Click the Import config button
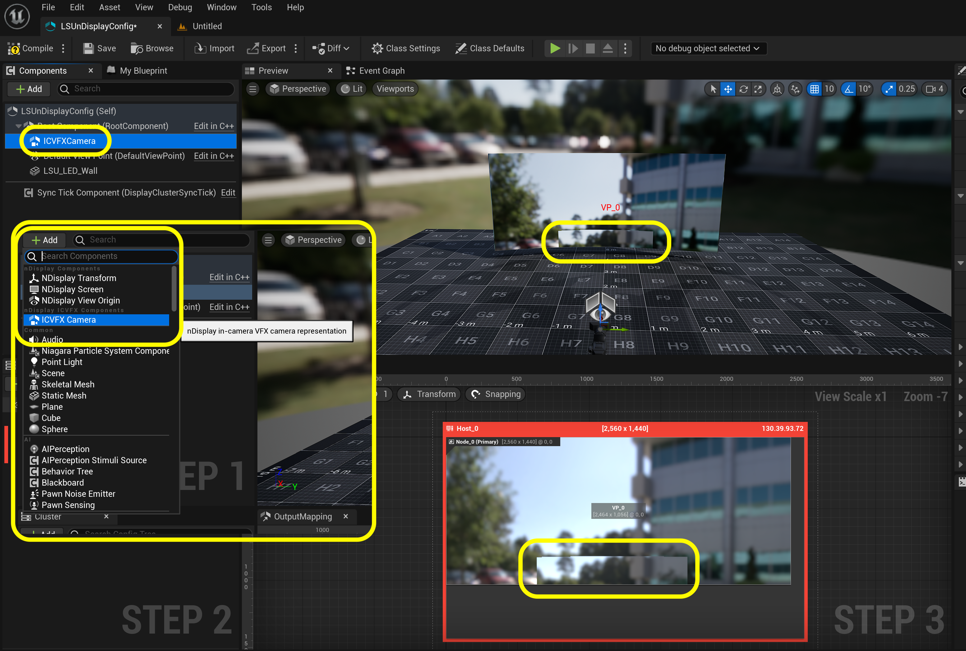Image resolution: width=966 pixels, height=651 pixels. [x=215, y=48]
